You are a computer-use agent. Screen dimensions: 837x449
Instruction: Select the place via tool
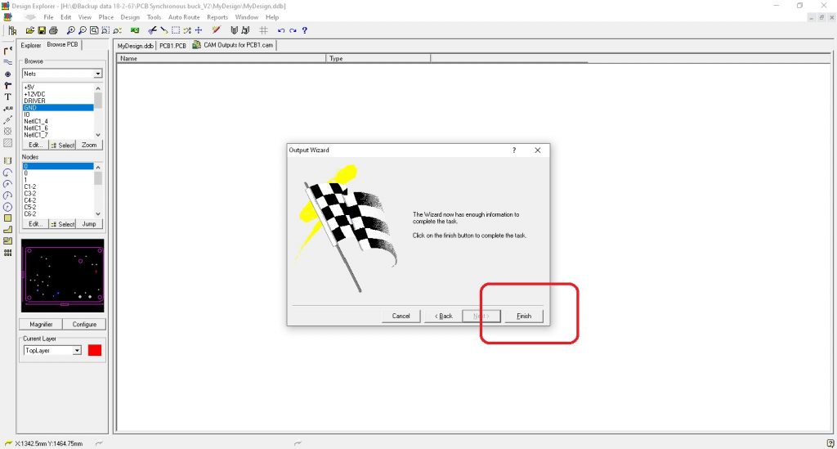point(8,85)
